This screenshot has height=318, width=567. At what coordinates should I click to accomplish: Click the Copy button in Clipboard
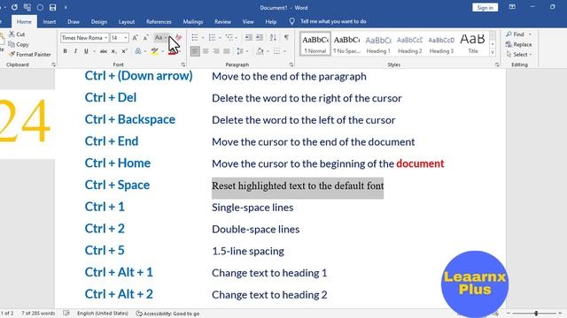pos(18,44)
